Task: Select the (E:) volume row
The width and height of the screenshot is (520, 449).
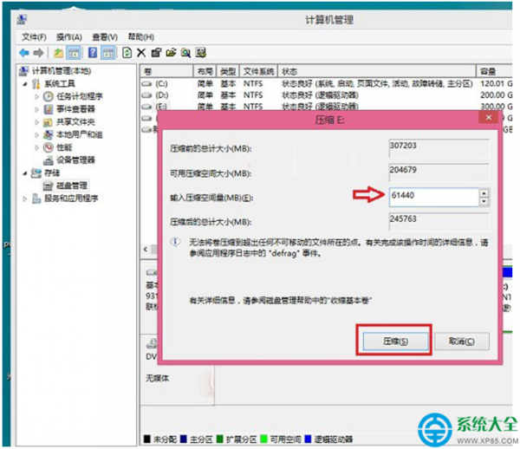Action: (x=327, y=107)
